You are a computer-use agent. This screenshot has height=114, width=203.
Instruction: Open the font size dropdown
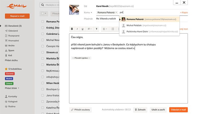[x=89, y=29]
